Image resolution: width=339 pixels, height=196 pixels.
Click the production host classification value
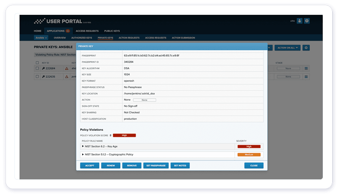click(131, 119)
